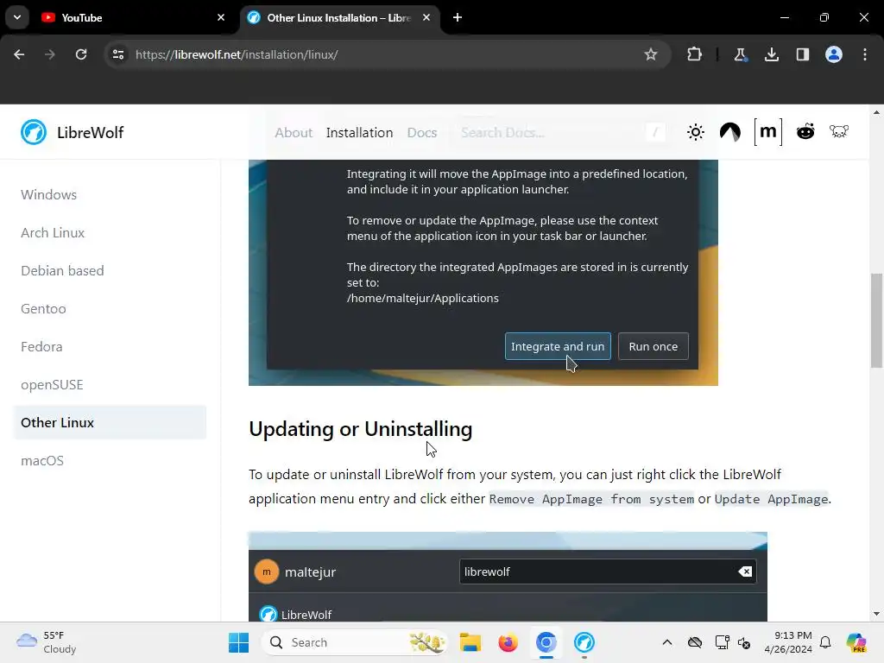Screen dimensions: 884x663
Task: Open the Codeberg mountain icon link
Action: tap(730, 132)
